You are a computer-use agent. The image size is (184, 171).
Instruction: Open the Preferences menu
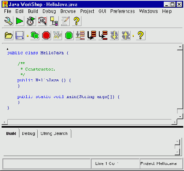click(x=122, y=11)
